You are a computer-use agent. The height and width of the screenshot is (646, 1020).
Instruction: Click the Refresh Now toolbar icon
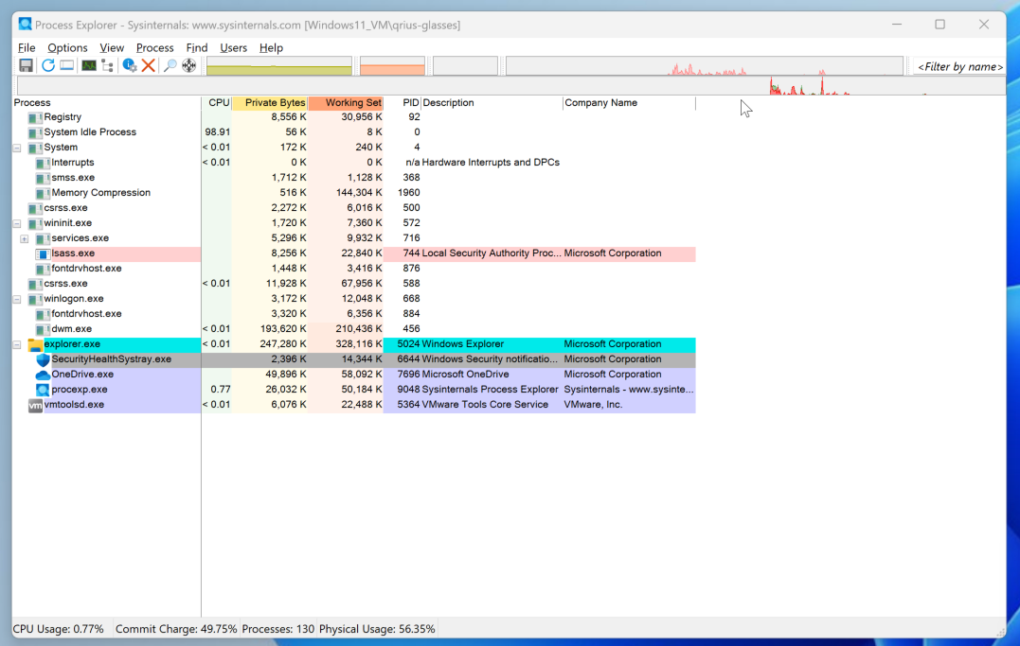(48, 65)
